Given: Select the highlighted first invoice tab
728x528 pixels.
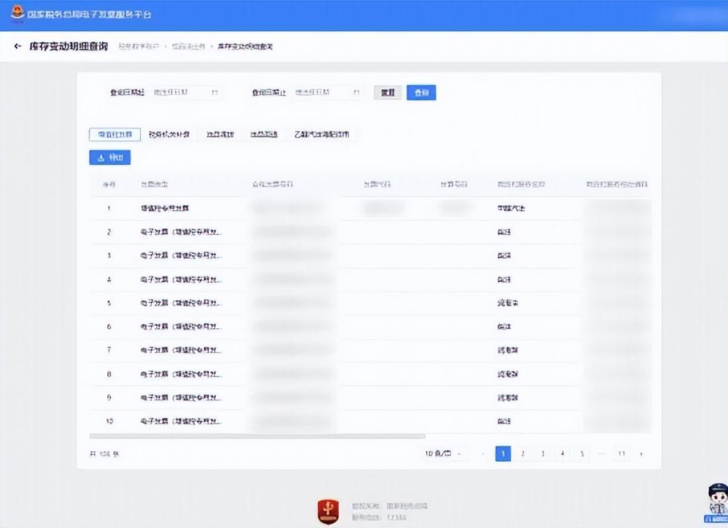Looking at the screenshot, I should click(114, 134).
